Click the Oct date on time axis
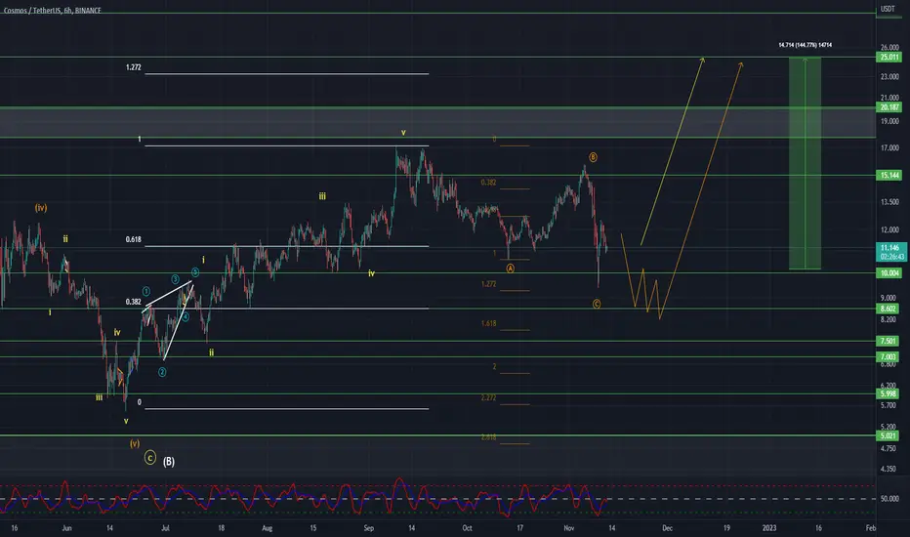 (x=467, y=528)
